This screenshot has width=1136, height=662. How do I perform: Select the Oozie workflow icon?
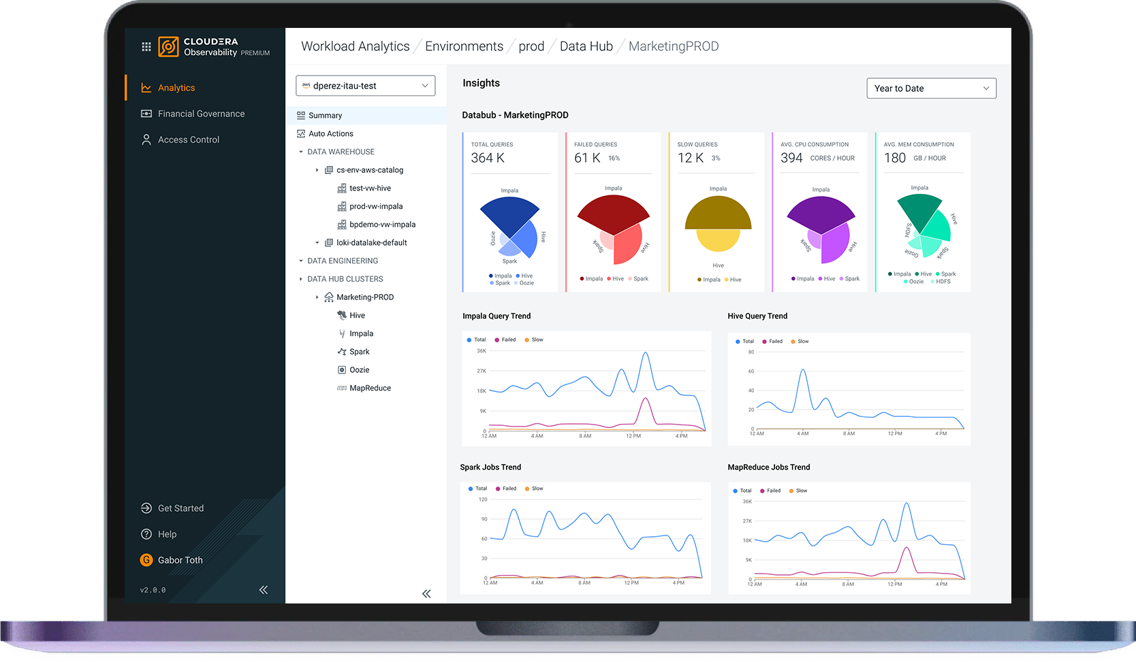[341, 369]
